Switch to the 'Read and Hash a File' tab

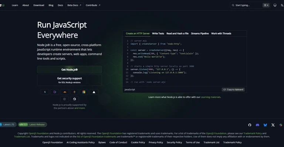[x=177, y=34]
